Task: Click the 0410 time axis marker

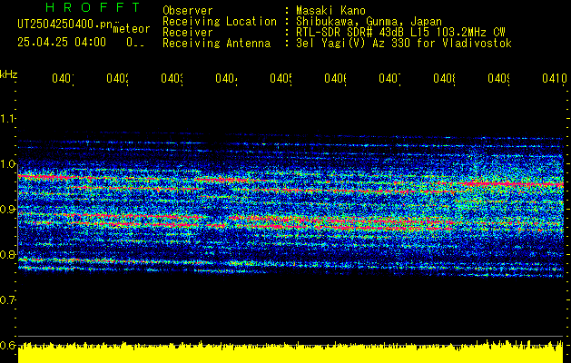Action: [555, 78]
